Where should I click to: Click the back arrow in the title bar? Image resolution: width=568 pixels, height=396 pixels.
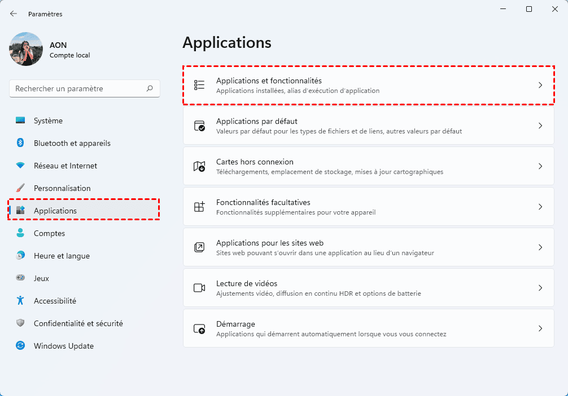pos(14,14)
